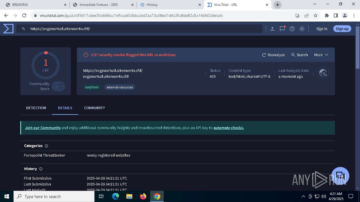Switch to the DETECTION tab
360x202 pixels.
point(36,108)
